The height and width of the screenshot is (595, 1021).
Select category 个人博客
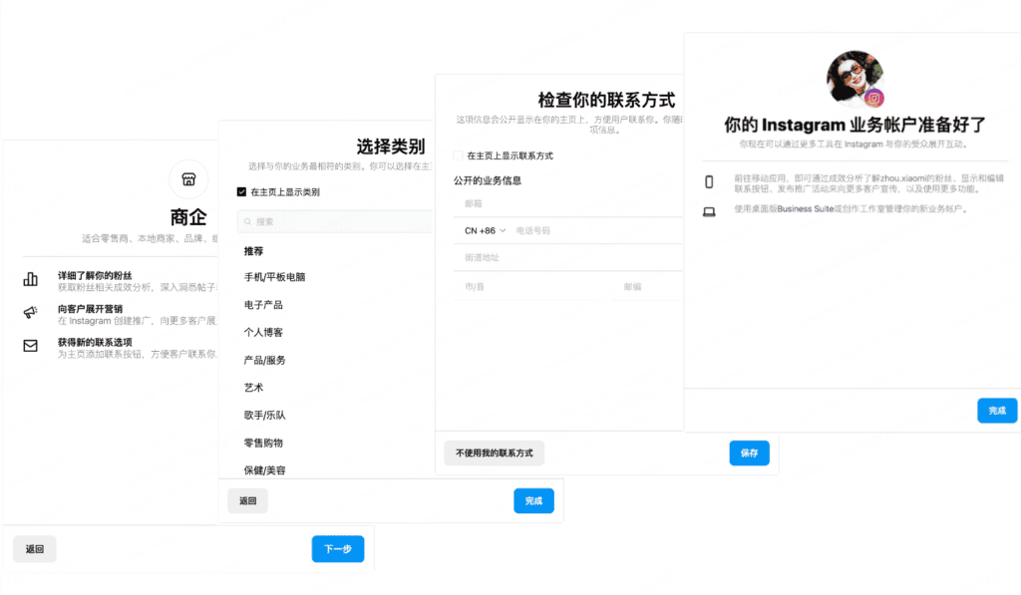click(263, 333)
